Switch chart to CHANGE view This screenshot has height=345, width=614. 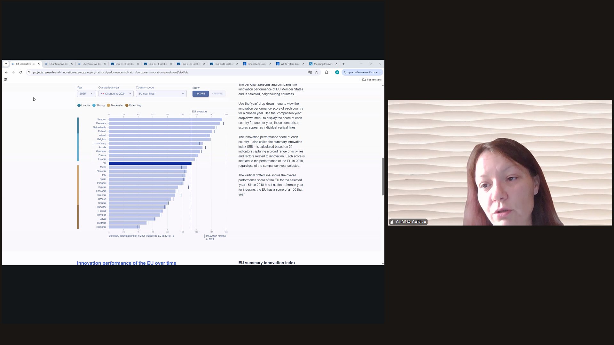[217, 94]
